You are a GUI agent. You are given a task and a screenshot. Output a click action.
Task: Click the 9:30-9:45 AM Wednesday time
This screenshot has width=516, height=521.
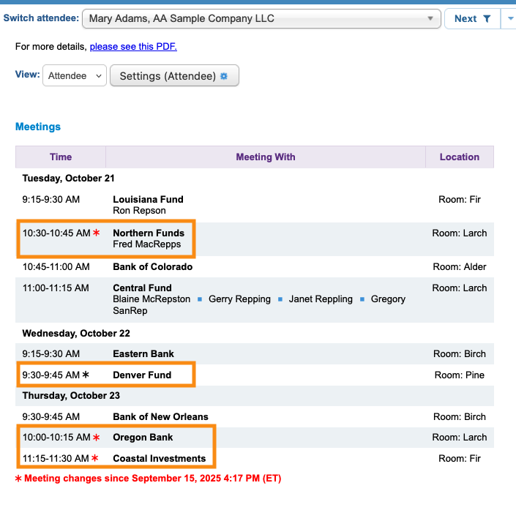(x=51, y=375)
